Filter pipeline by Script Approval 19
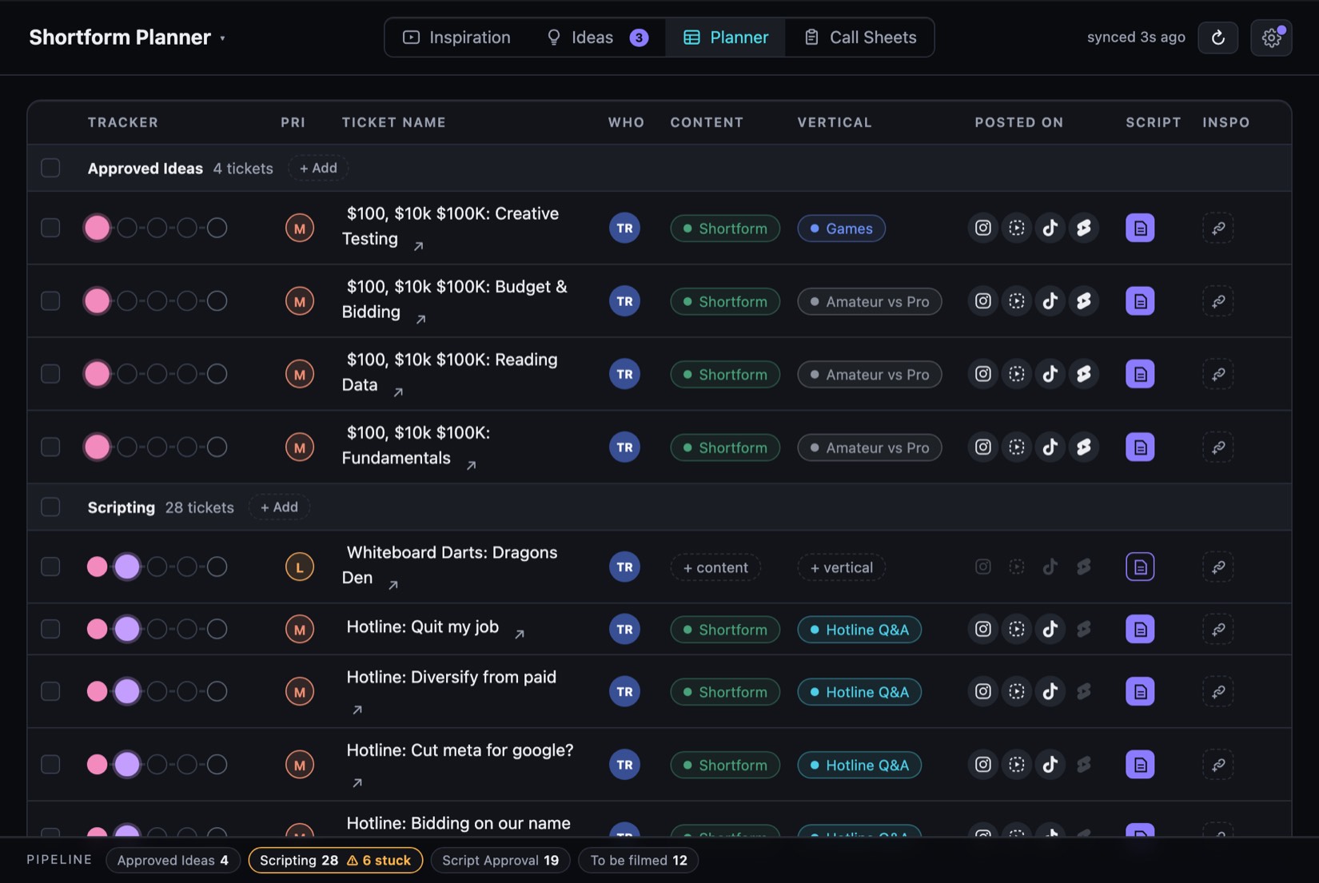 coord(500,860)
